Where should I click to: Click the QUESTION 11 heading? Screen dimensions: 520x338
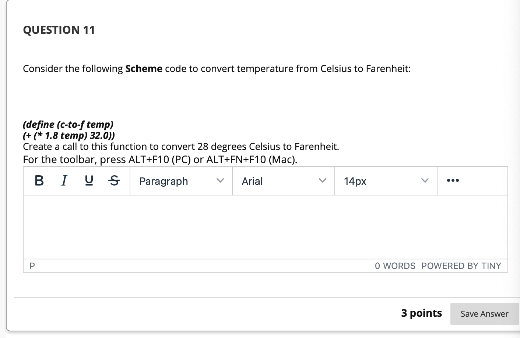(x=59, y=30)
